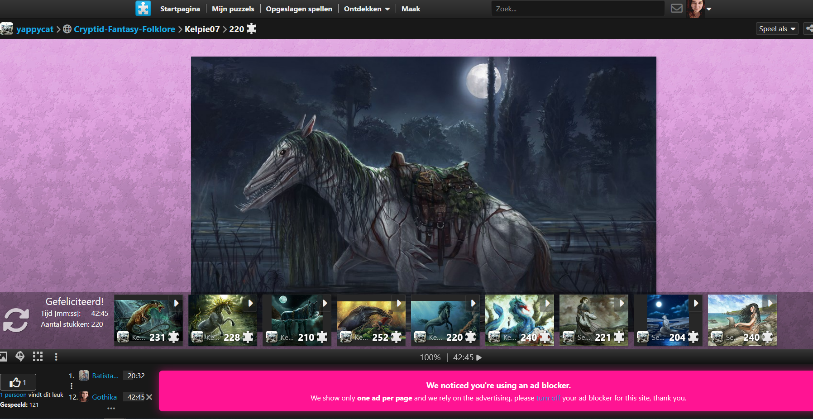Like the puzzle with the thumbs-up button
The height and width of the screenshot is (419, 813).
(18, 383)
